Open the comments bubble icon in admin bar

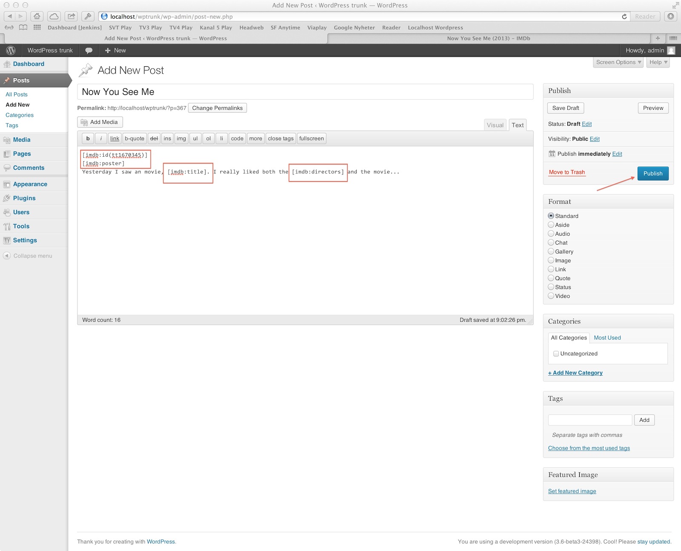click(89, 50)
